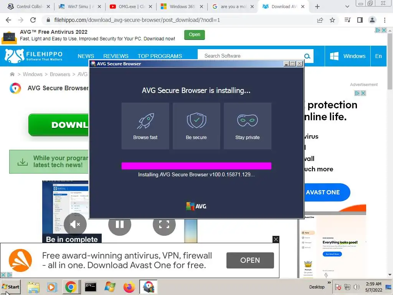Screen dimensions: 393x295
Task: Click the Desktop toolbar label in taskbar
Action: pos(317,287)
